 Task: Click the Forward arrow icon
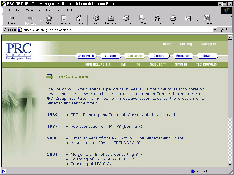tap(30, 18)
